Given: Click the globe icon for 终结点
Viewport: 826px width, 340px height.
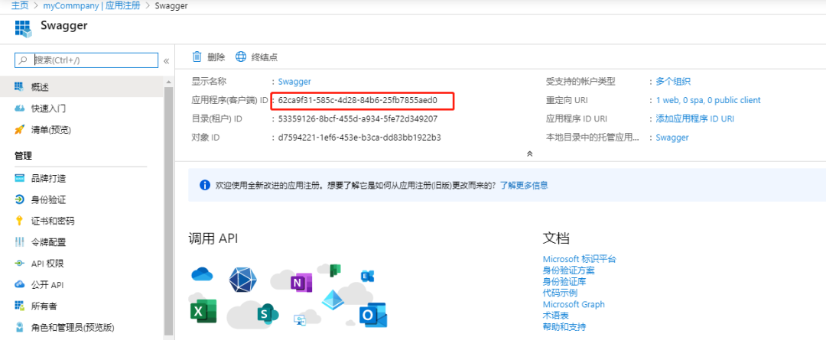Looking at the screenshot, I should tap(241, 57).
